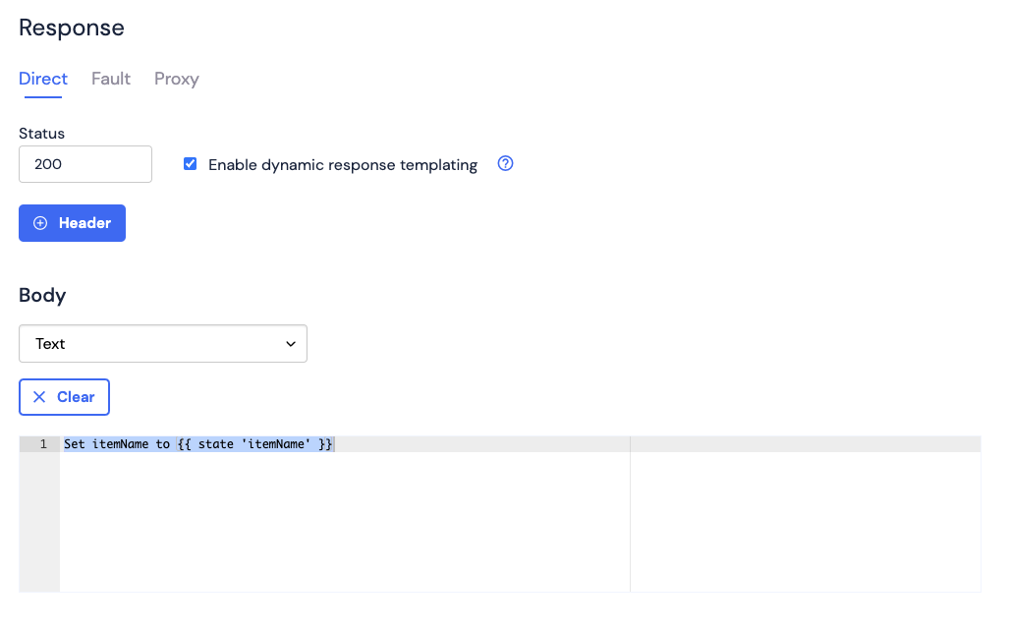
Task: Switch to the Direct response tab
Action: coord(43,79)
